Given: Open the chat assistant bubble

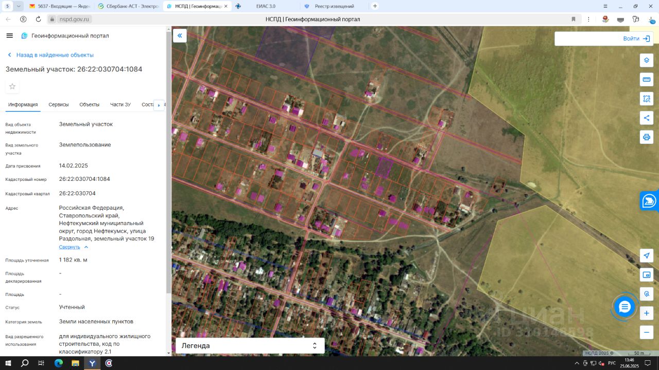Looking at the screenshot, I should [625, 307].
